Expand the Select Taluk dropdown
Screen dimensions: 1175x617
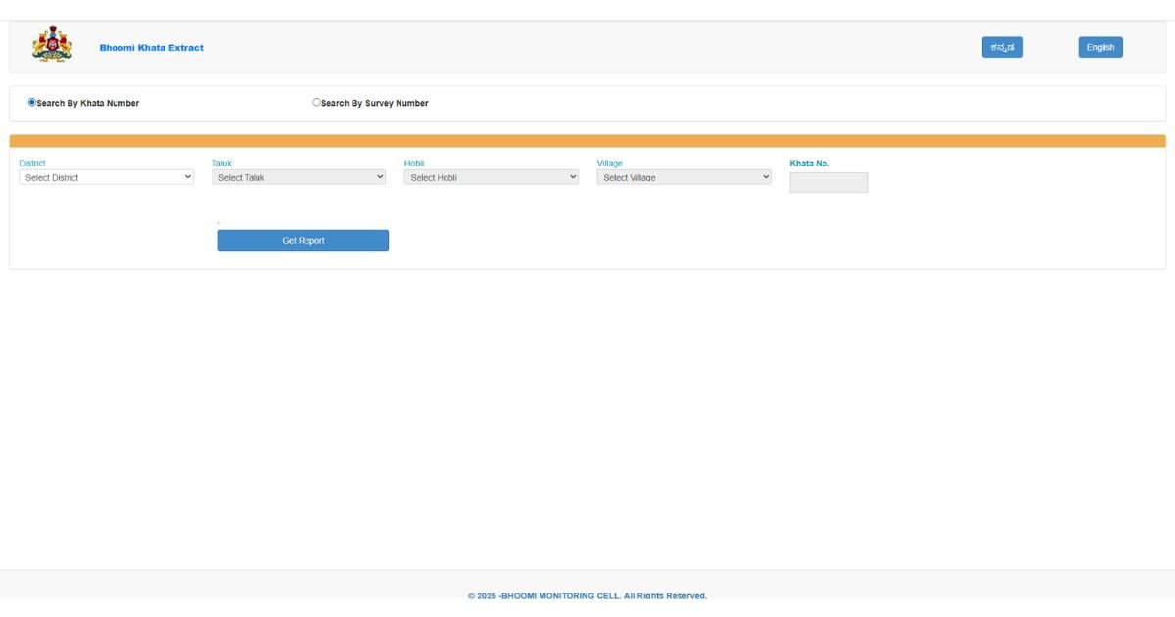[299, 177]
